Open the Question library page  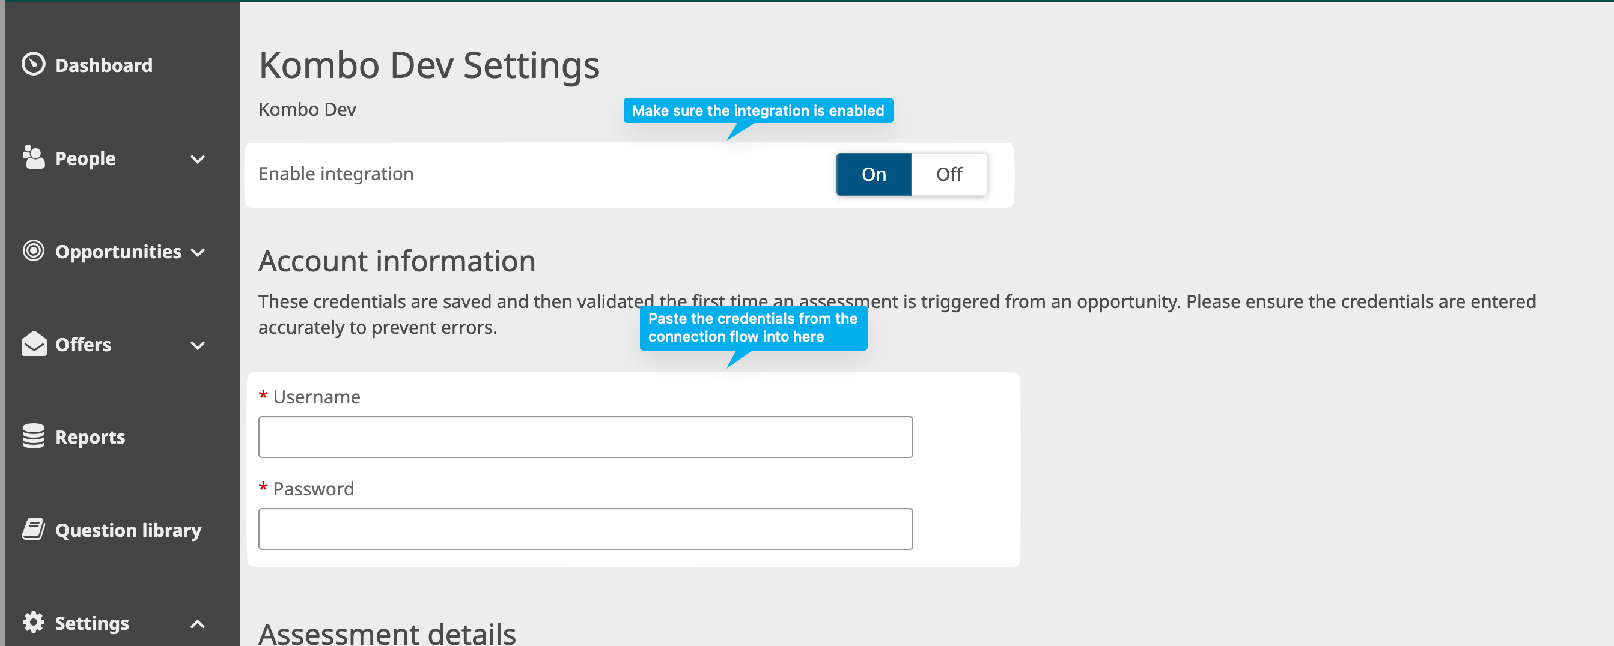(129, 530)
